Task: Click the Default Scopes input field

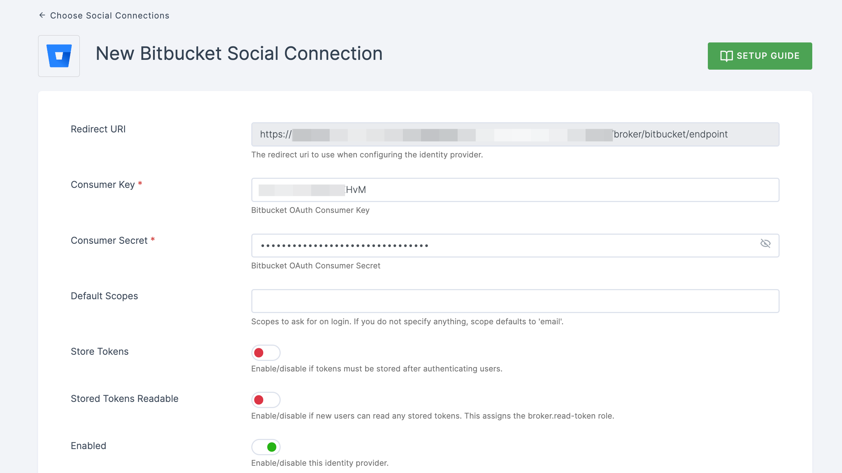Action: pos(515,301)
